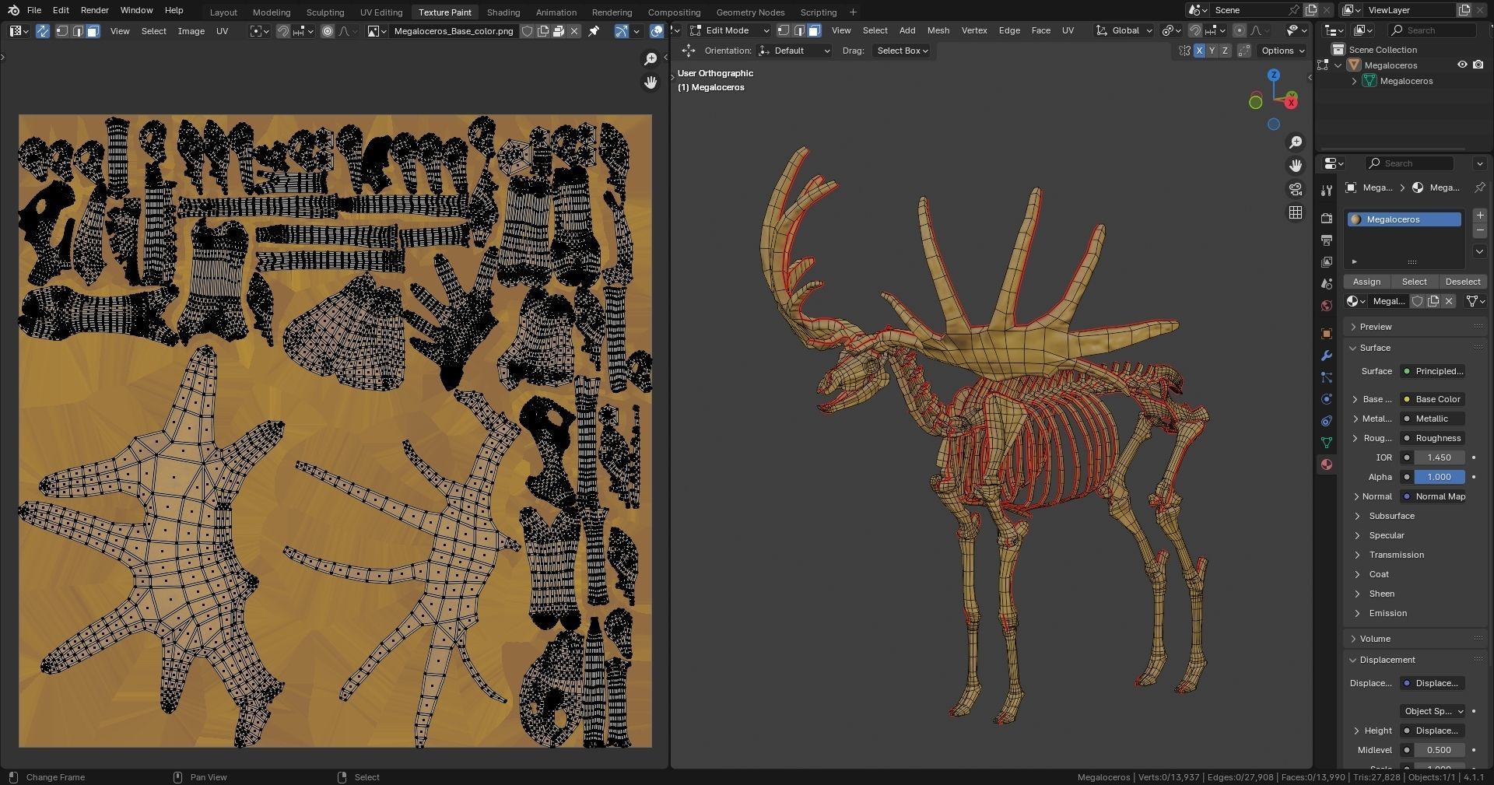Toggle Y mirror axis in the viewport
The height and width of the screenshot is (785, 1494).
(1212, 51)
